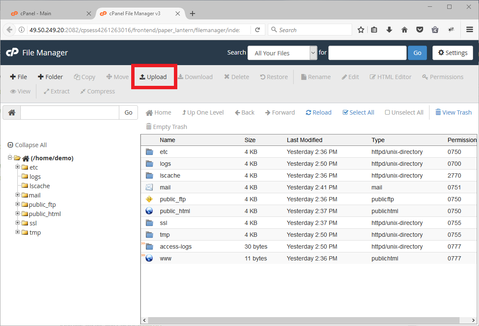
Task: Open View Trash
Action: [x=453, y=112]
